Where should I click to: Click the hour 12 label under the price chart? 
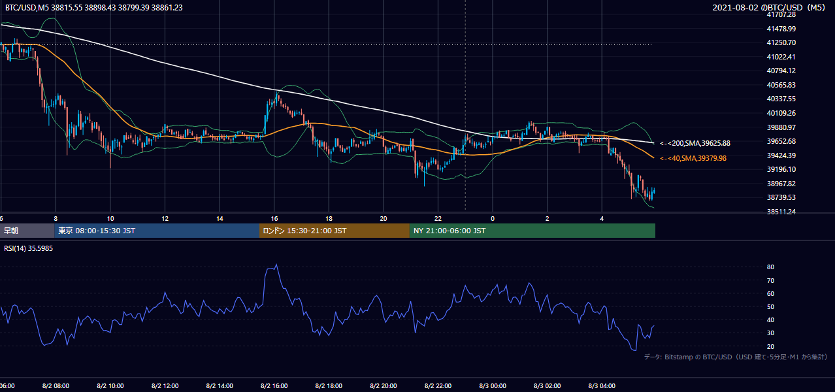pos(165,218)
